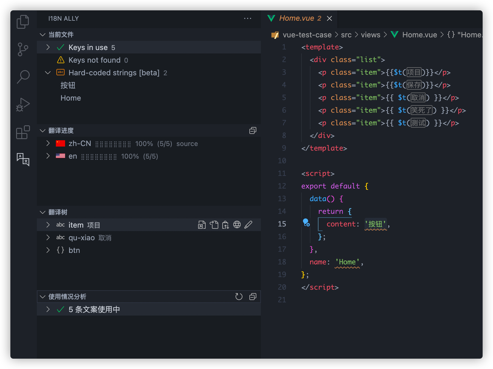Open the I18N ALLY panel more actions menu
Image resolution: width=493 pixels, height=369 pixels.
248,18
